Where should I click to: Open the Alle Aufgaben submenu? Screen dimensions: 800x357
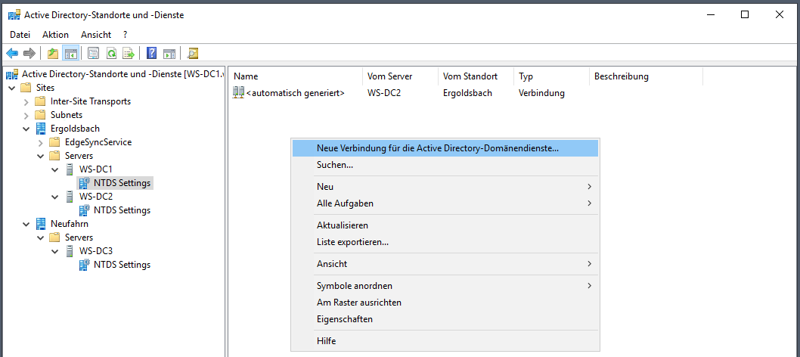pyautogui.click(x=445, y=203)
